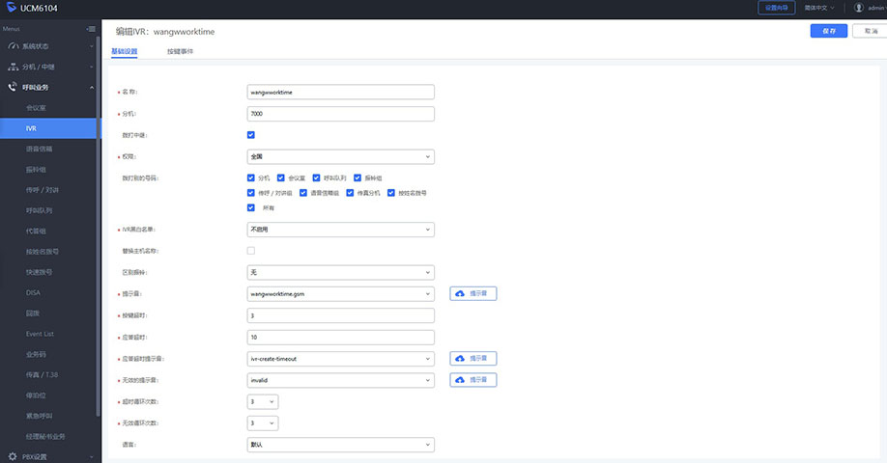Uncheck the 按姓名拨号 checkbox in the form

tap(391, 193)
